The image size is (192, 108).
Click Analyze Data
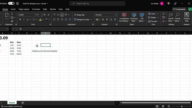pyautogui.click(x=187, y=17)
